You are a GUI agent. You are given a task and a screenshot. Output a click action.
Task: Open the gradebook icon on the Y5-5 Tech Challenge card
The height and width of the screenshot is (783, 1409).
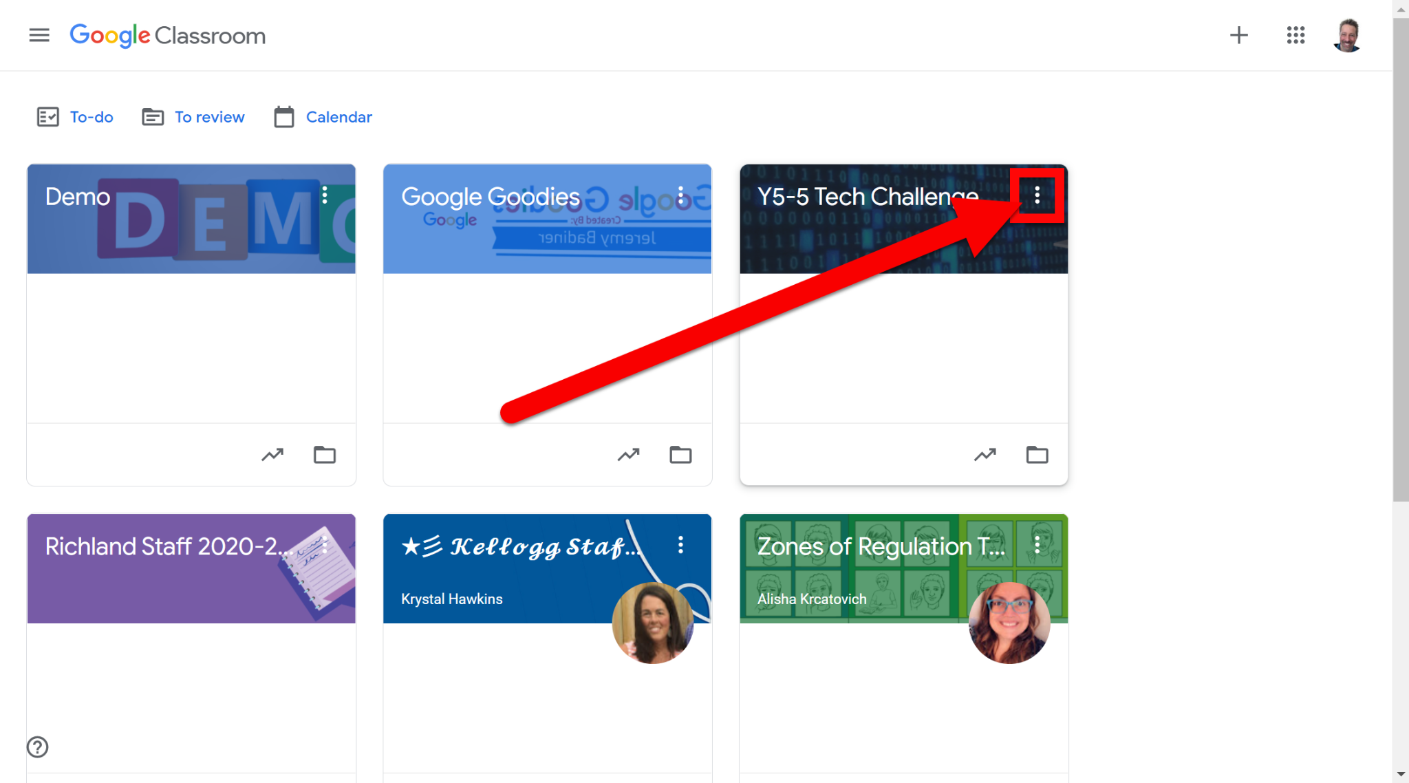(985, 455)
